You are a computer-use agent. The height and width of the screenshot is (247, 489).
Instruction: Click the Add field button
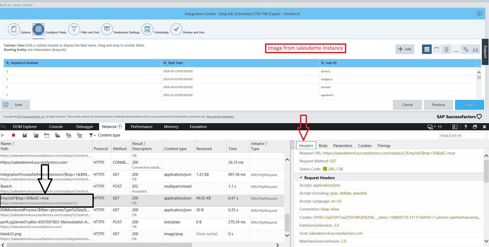(x=405, y=49)
